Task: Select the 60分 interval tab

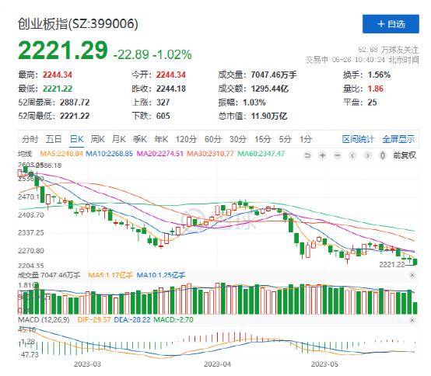Action: 213,139
